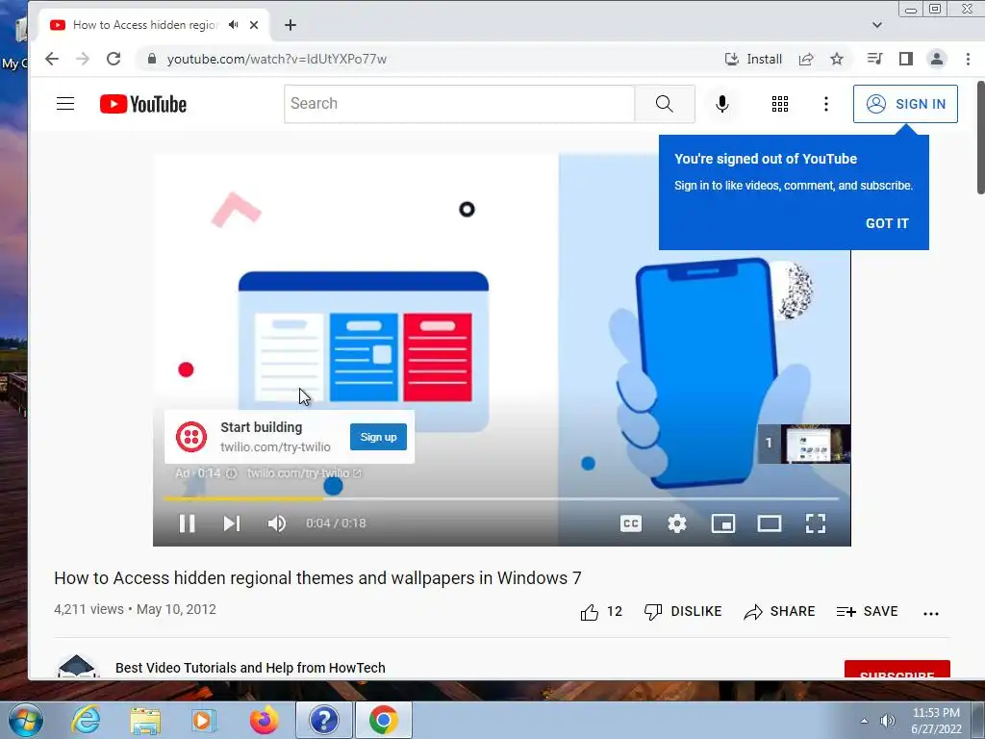Click the Install app button in the address bar
985x739 pixels.
[753, 59]
